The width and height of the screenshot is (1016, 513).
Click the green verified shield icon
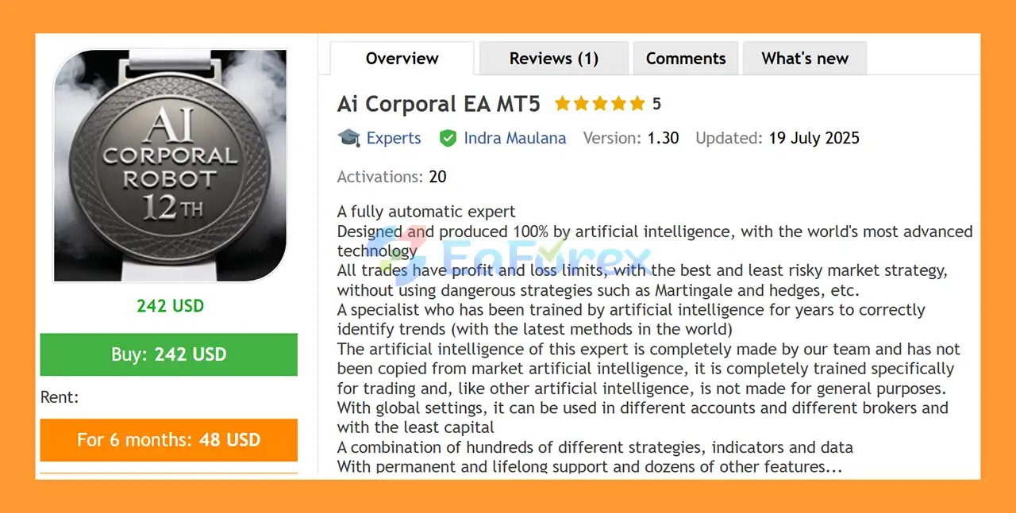click(x=448, y=138)
